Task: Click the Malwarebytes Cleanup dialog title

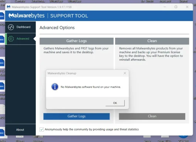Action: click(x=62, y=73)
